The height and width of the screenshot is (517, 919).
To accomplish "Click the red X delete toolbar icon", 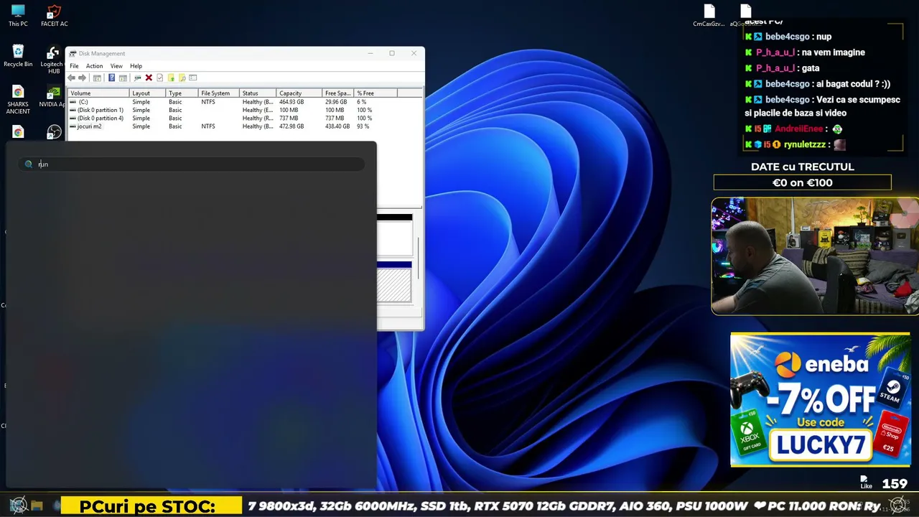I will (149, 78).
